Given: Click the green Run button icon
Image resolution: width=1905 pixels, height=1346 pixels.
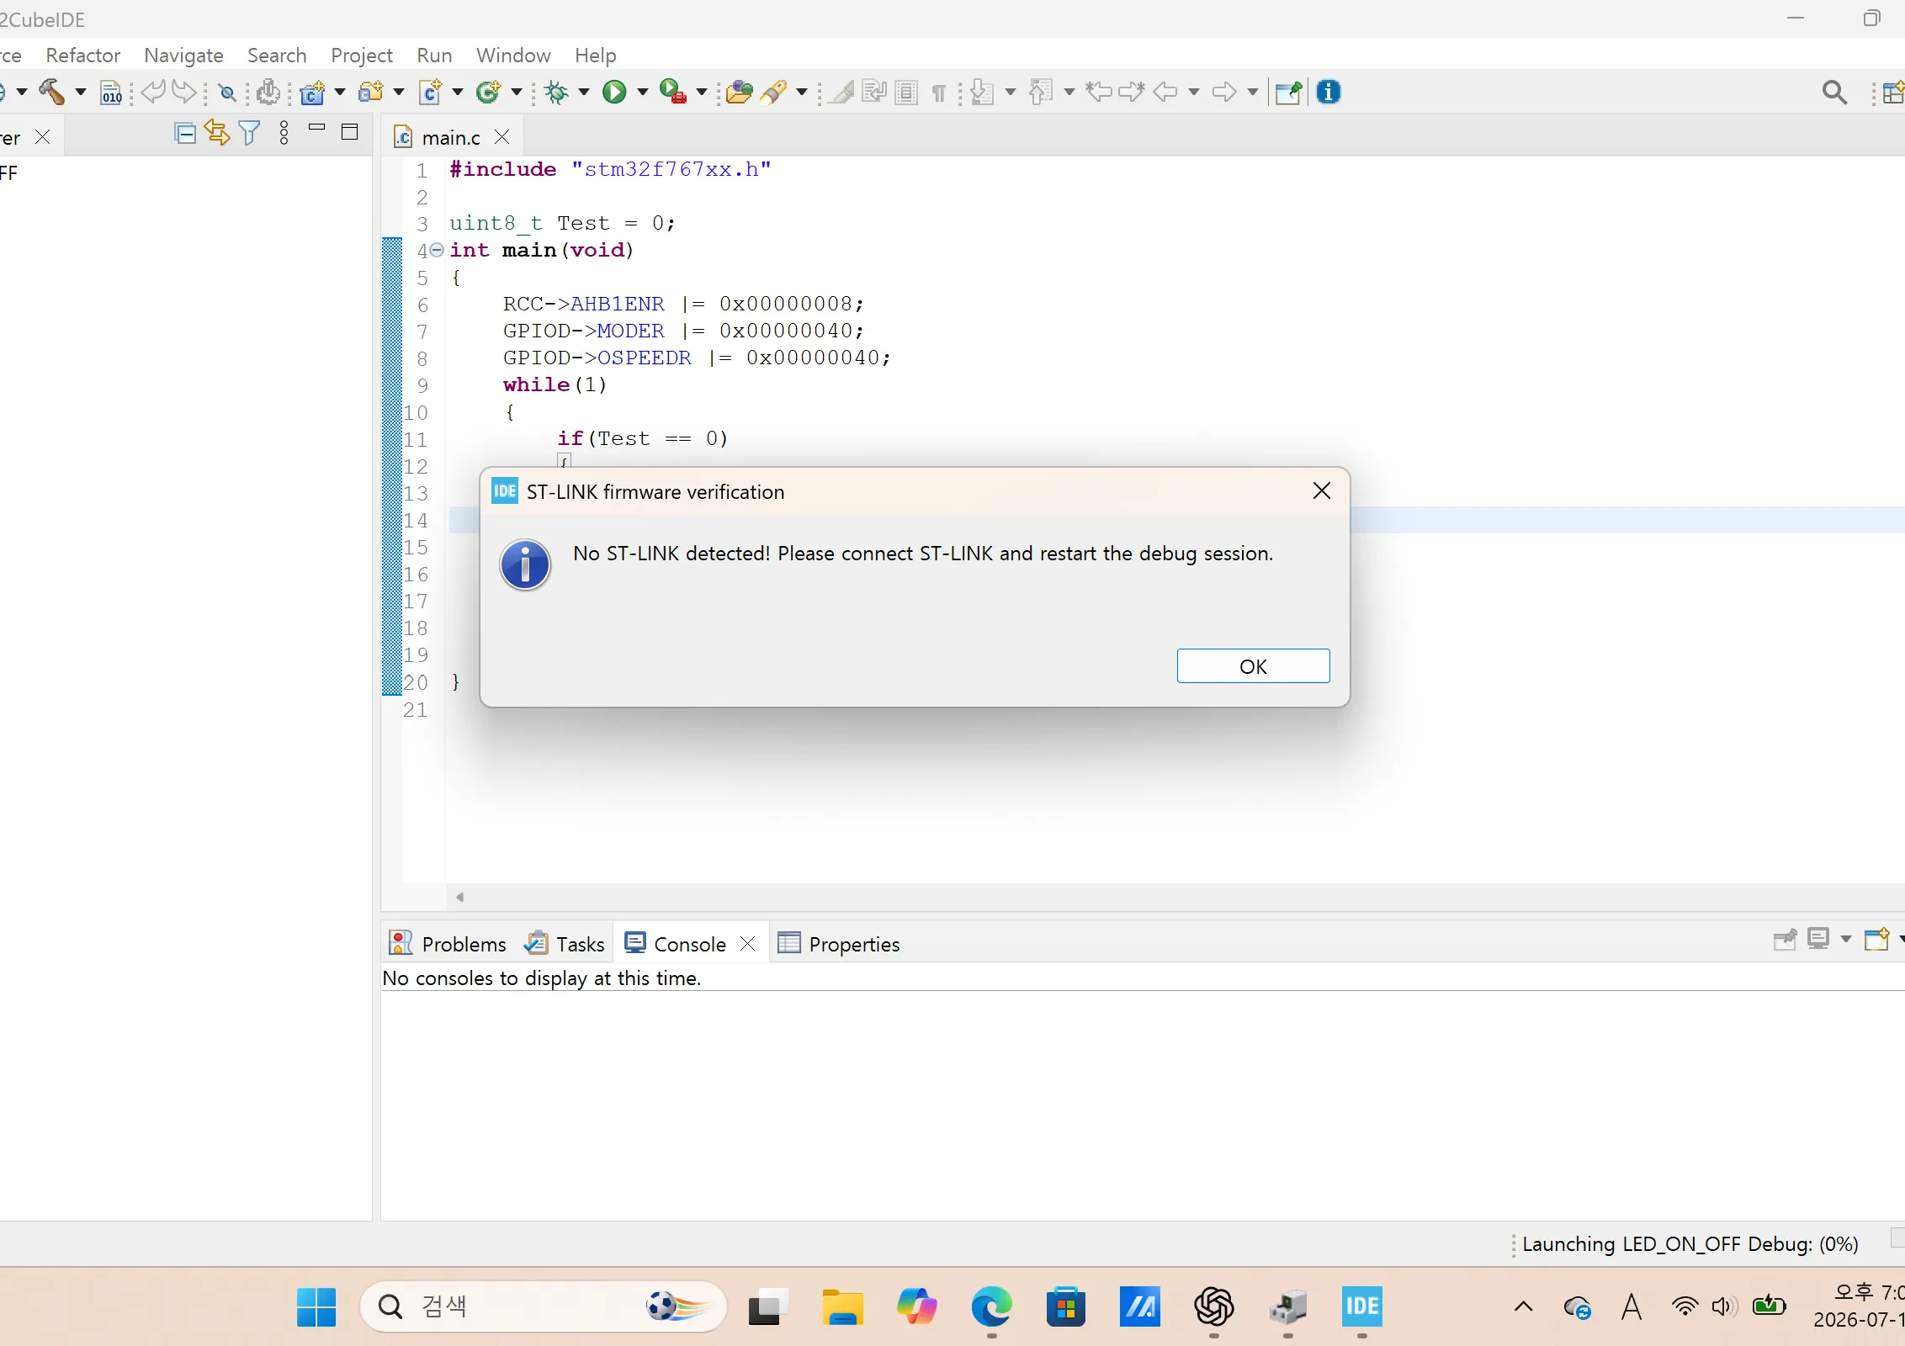Looking at the screenshot, I should pos(614,92).
